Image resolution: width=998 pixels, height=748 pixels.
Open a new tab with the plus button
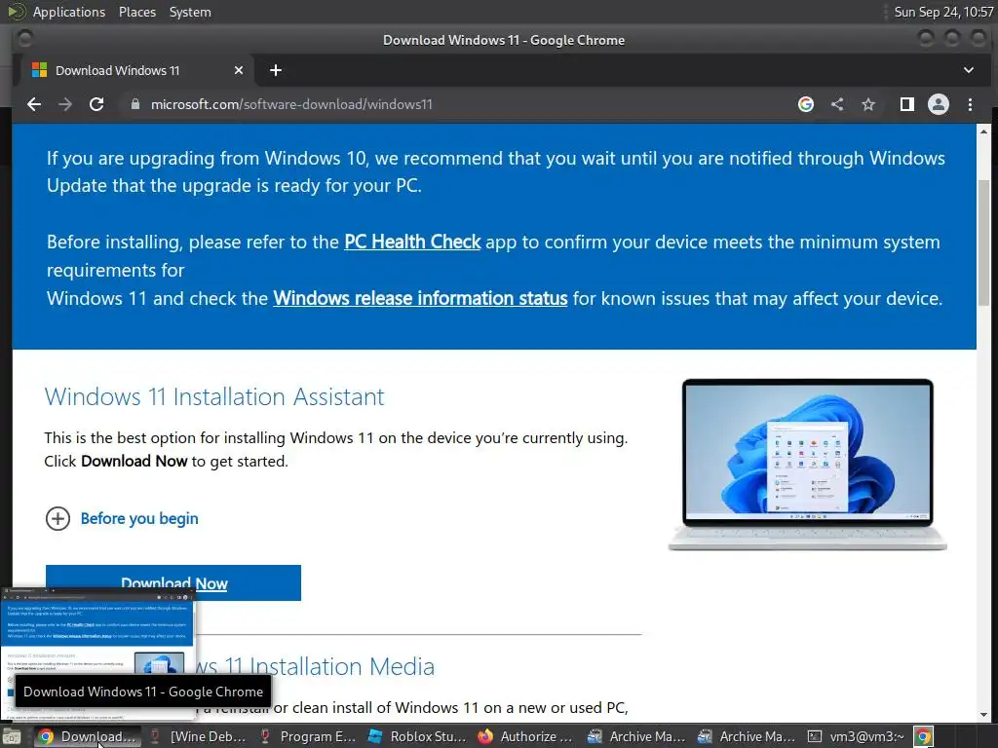coord(276,70)
